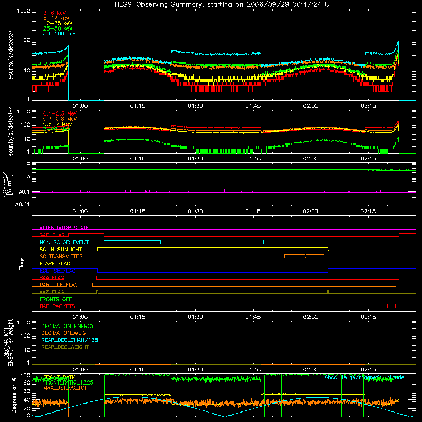Click the GOES-12 axis label
This screenshot has width=422, height=422.
[x=7, y=184]
